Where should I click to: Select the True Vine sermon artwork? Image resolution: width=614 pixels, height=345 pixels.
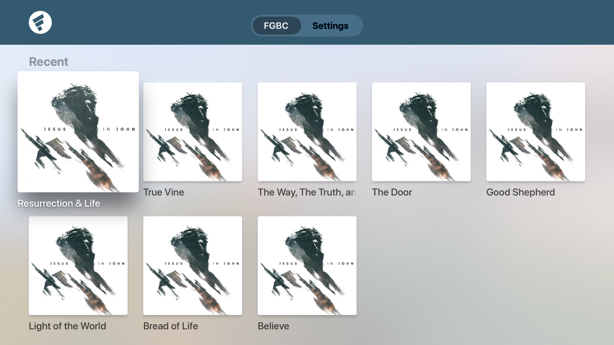(x=193, y=132)
